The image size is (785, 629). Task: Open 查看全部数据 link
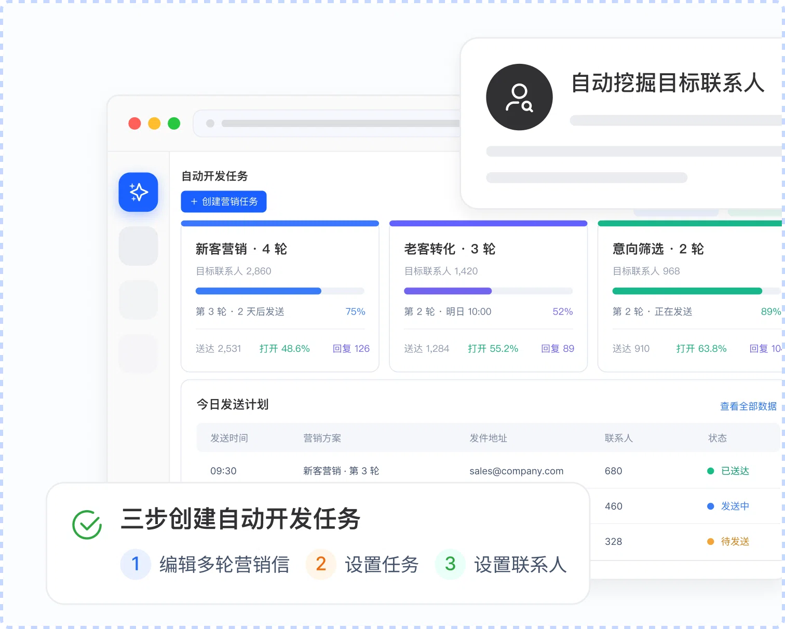click(748, 406)
